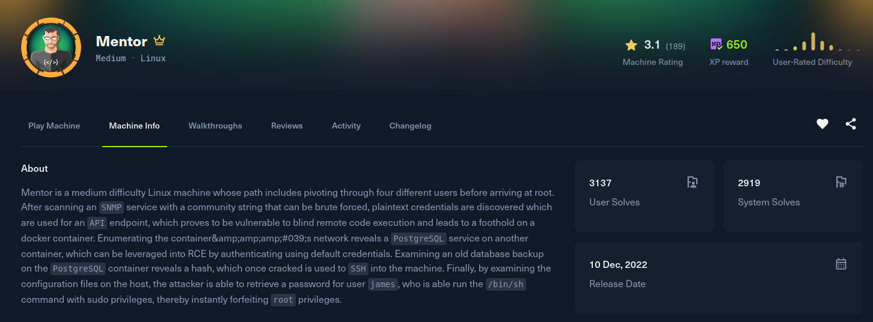Click the 650 XP value

pos(737,45)
